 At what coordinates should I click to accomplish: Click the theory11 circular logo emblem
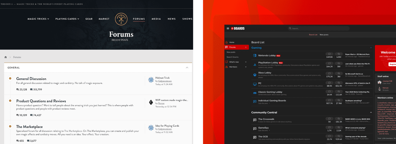point(121,19)
